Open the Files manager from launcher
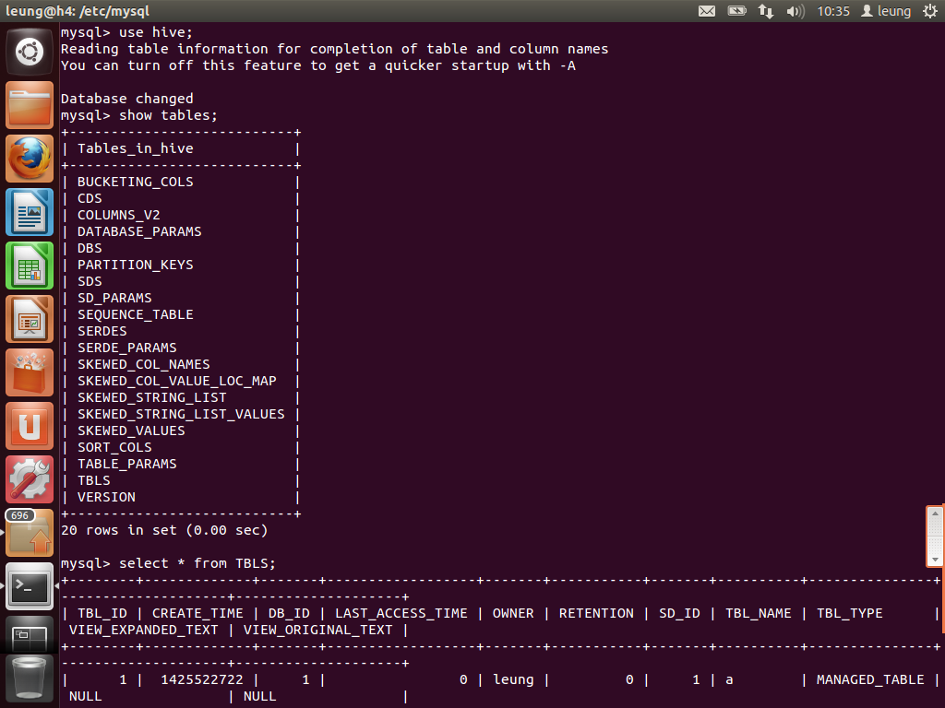Screen dimensions: 945x708 [x=30, y=105]
